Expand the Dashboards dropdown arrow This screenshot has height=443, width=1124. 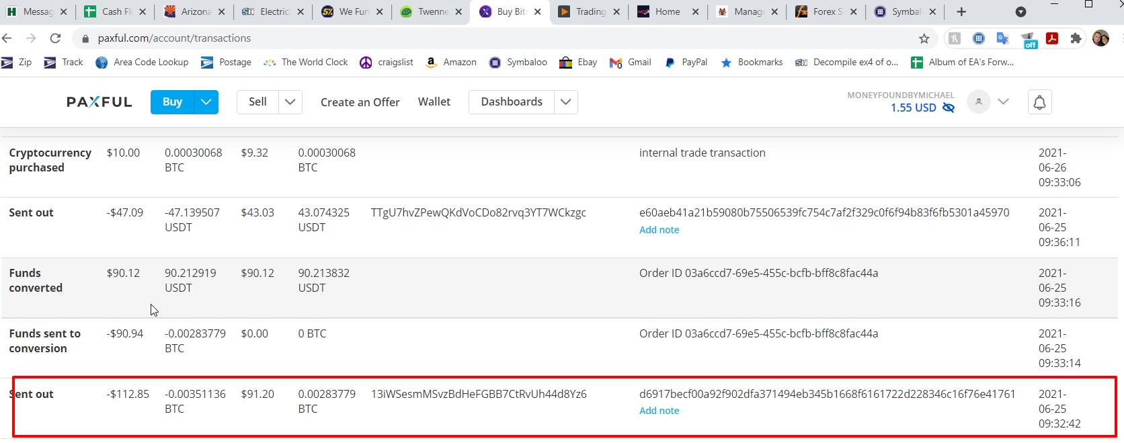pos(565,102)
